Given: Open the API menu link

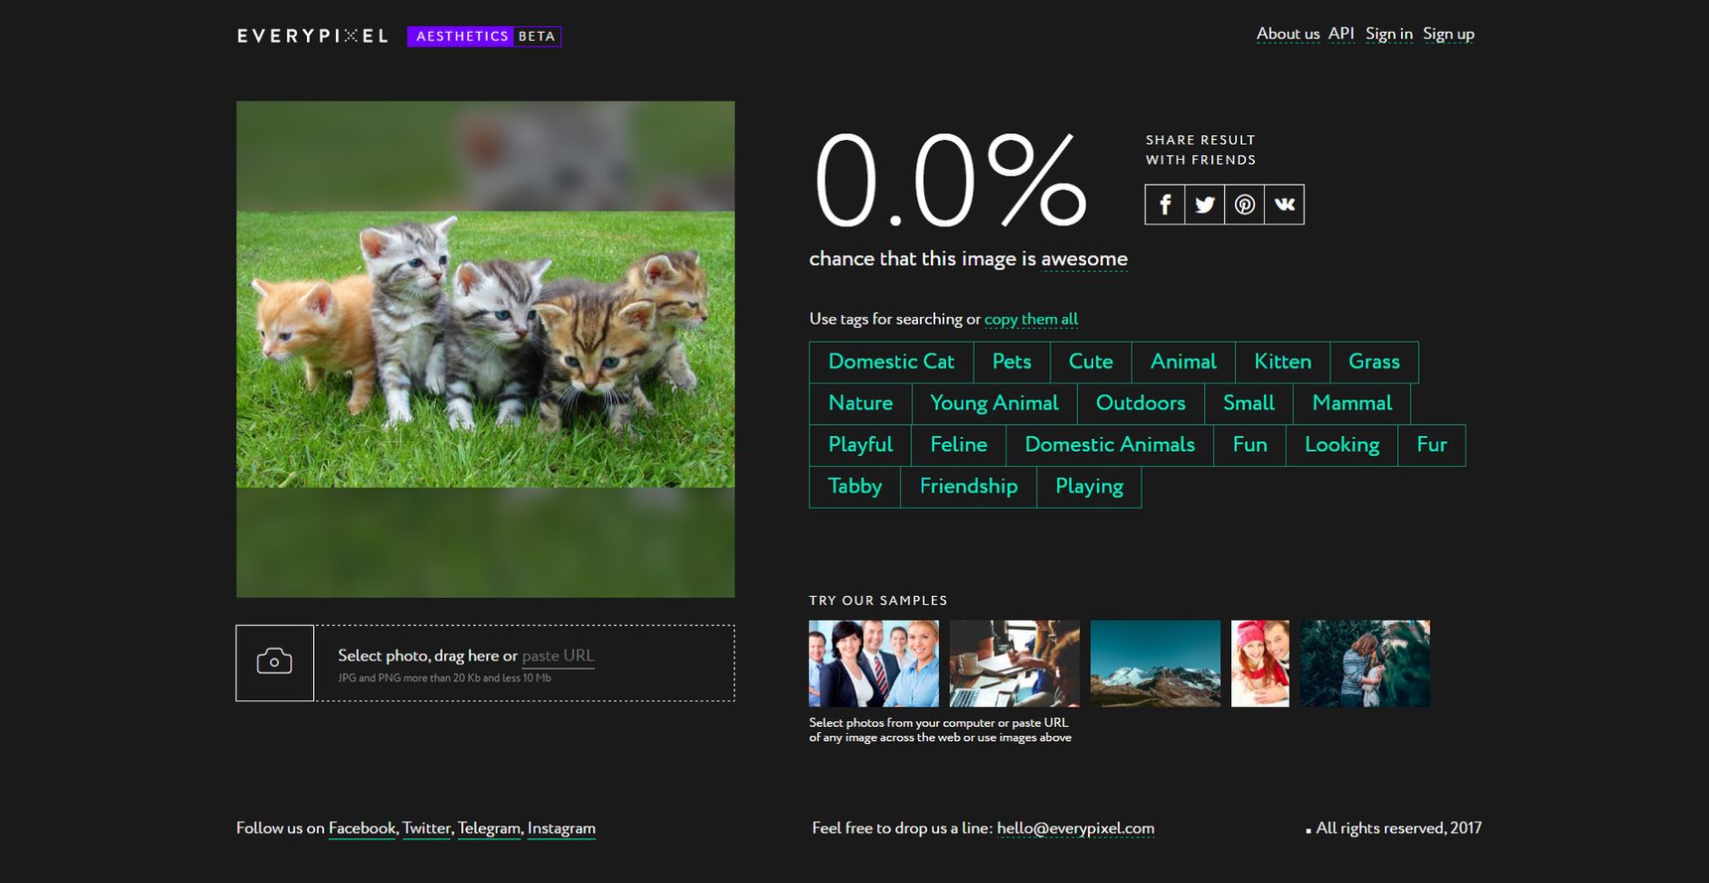Looking at the screenshot, I should (x=1341, y=34).
